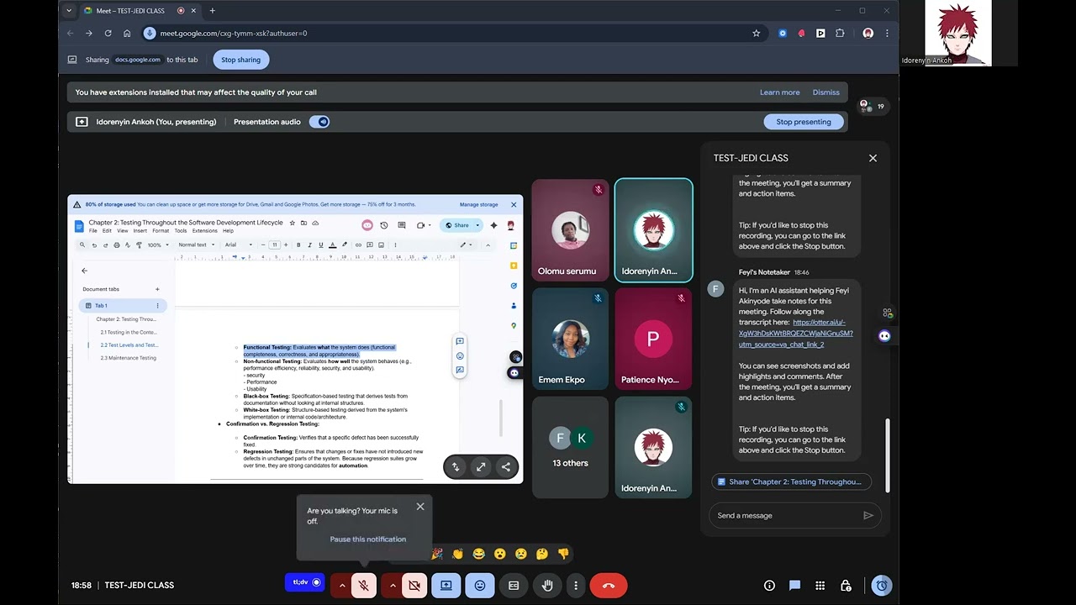Screen dimensions: 1076x605
Task: Toggle the chat panel icon
Action: click(x=794, y=586)
